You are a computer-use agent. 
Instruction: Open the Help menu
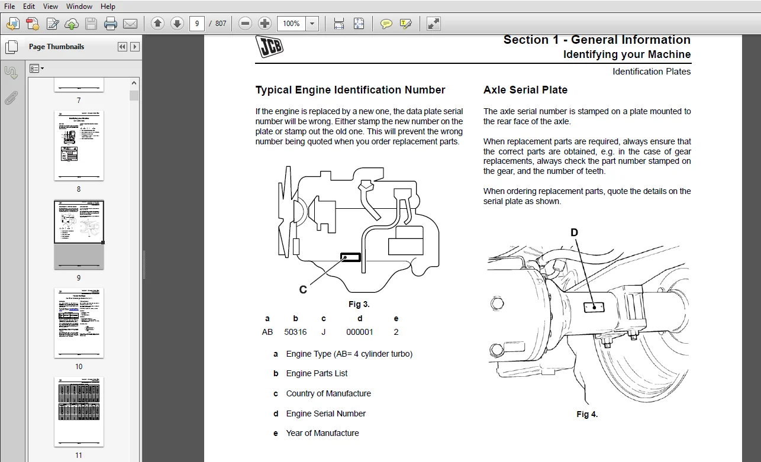click(x=108, y=6)
